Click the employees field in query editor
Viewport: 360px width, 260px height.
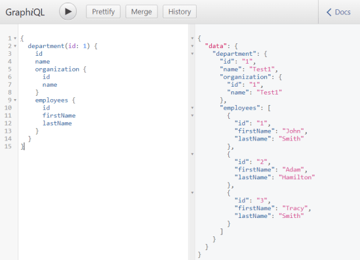[52, 100]
